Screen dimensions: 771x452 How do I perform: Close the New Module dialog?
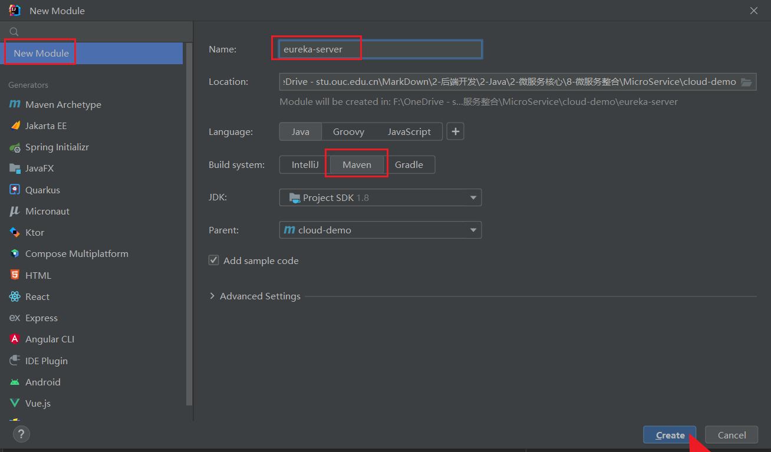(753, 11)
